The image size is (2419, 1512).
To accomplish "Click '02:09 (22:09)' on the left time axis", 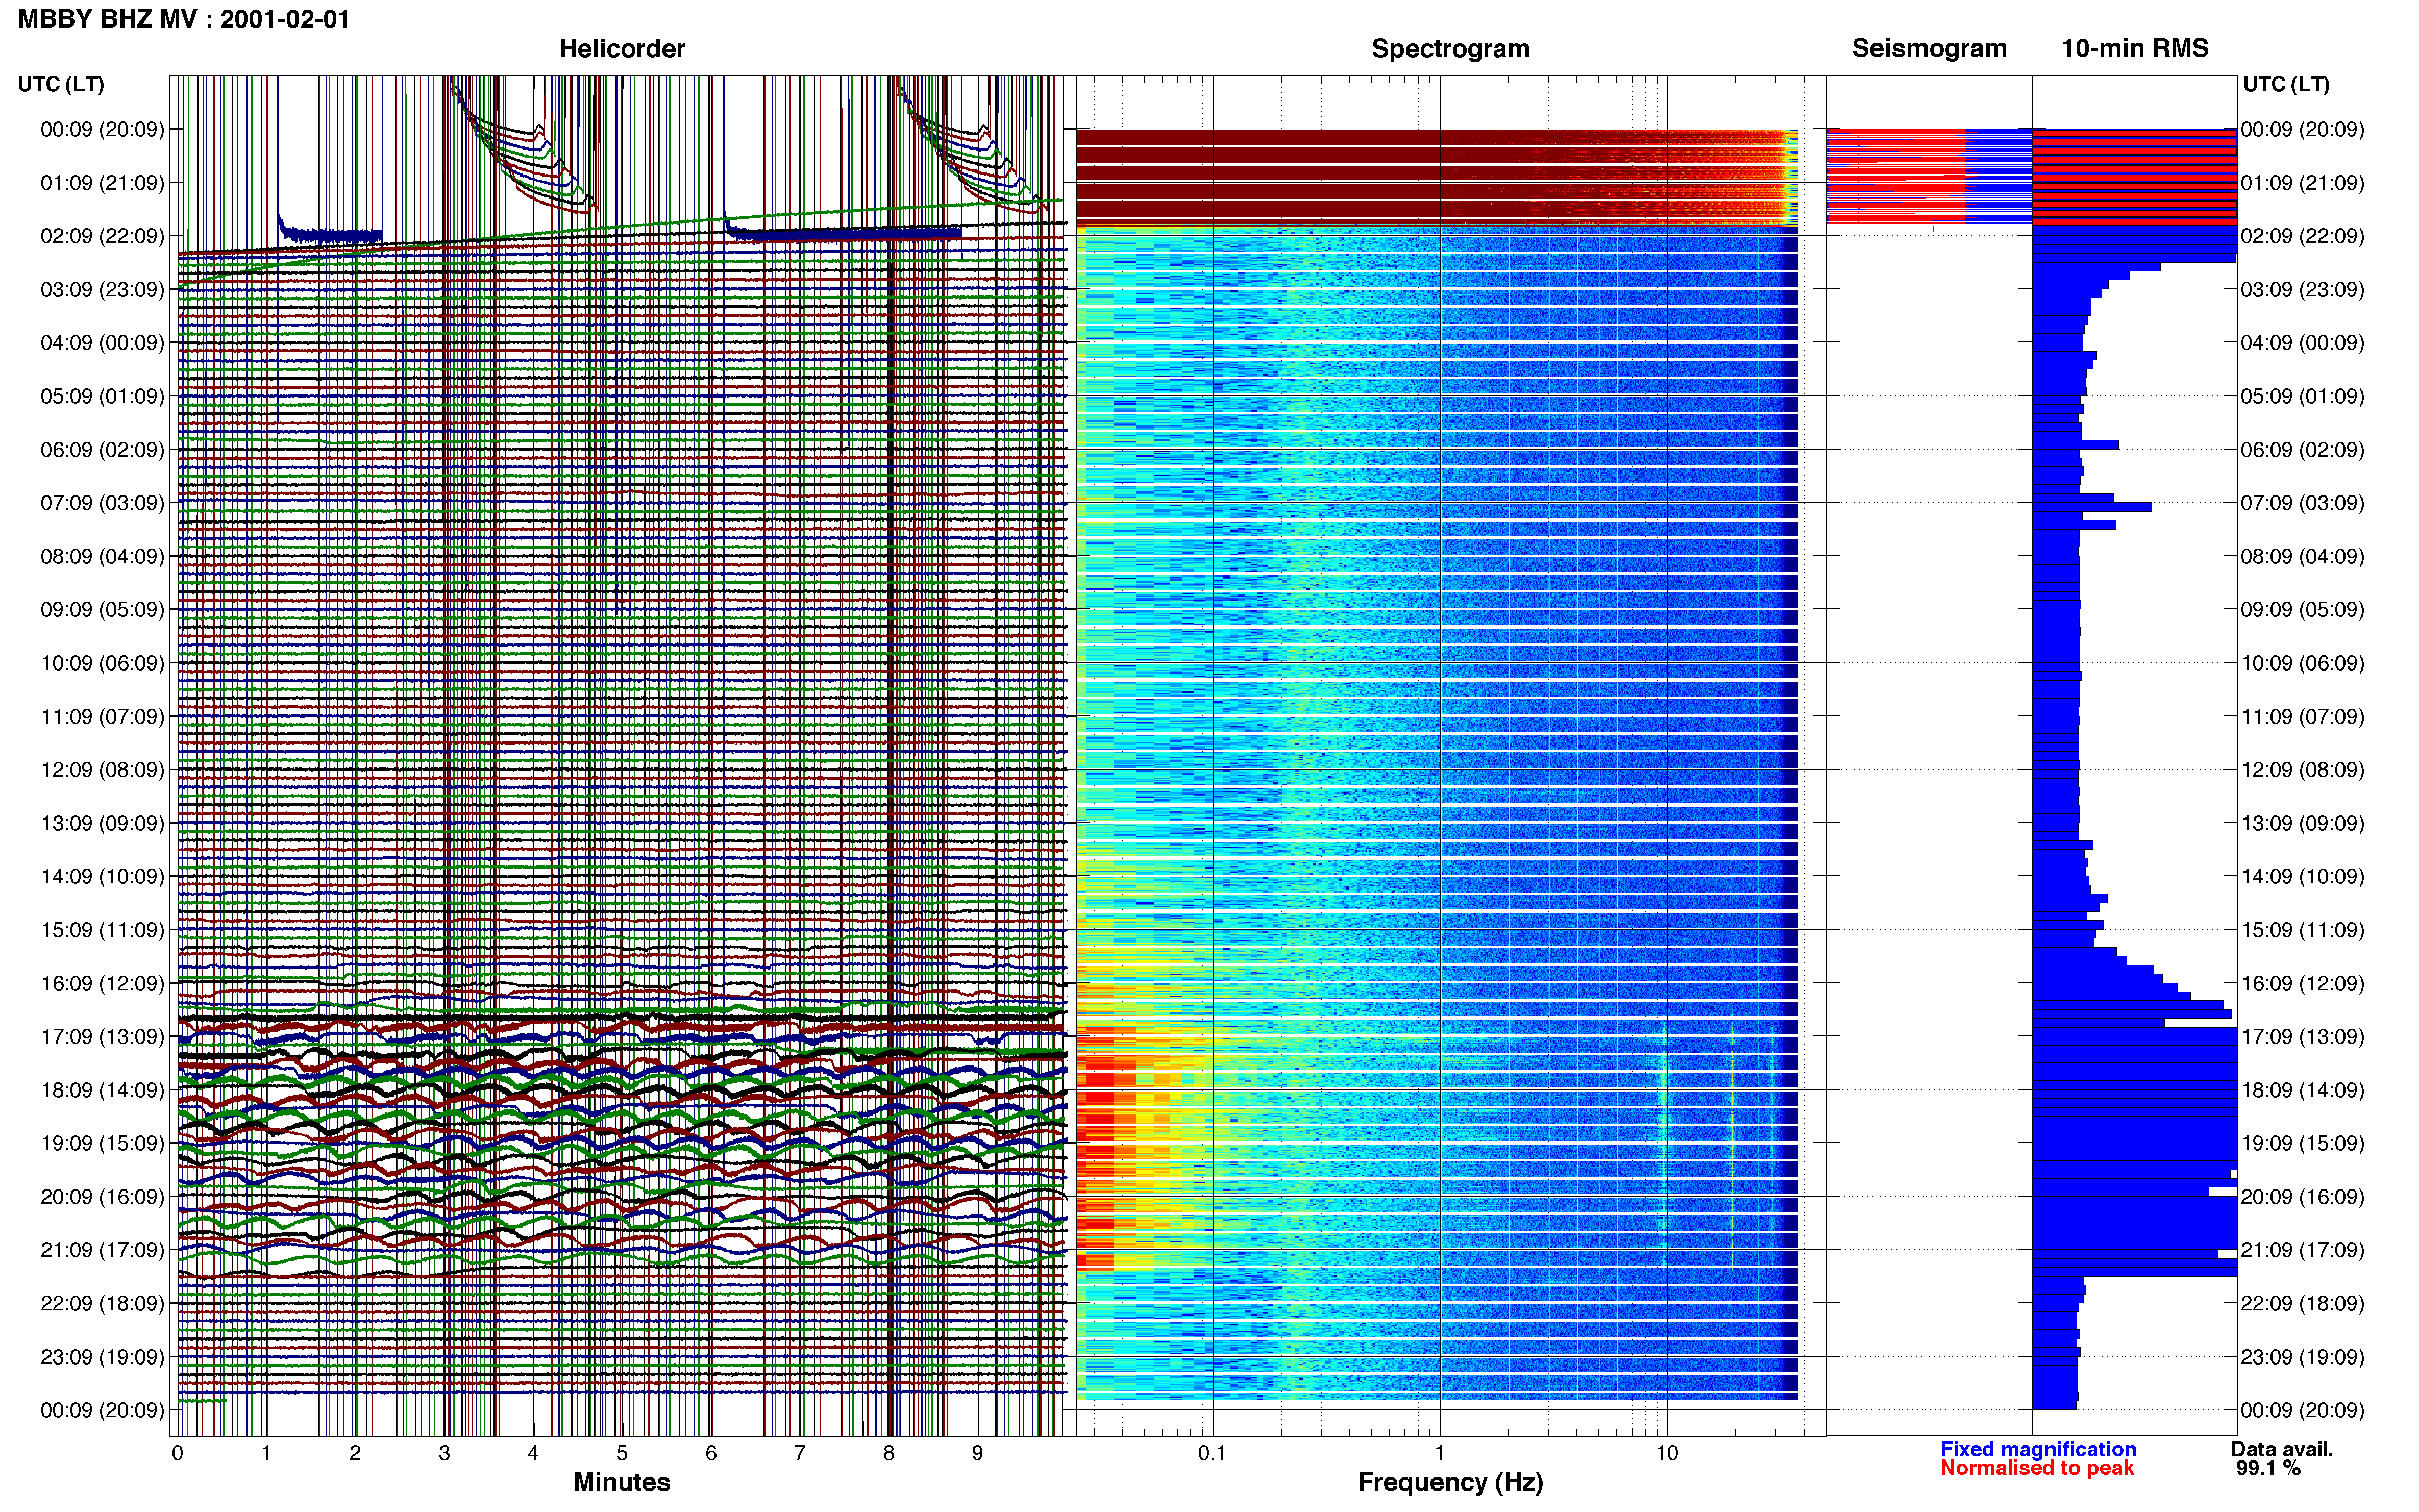I will point(102,236).
